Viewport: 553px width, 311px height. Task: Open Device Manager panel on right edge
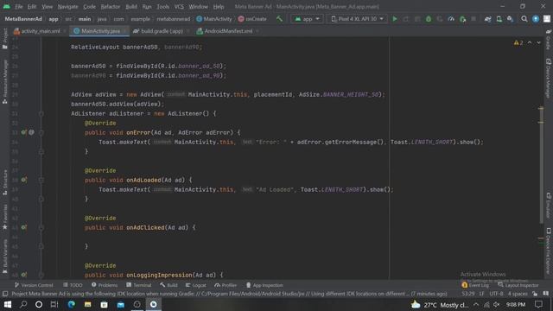549,79
